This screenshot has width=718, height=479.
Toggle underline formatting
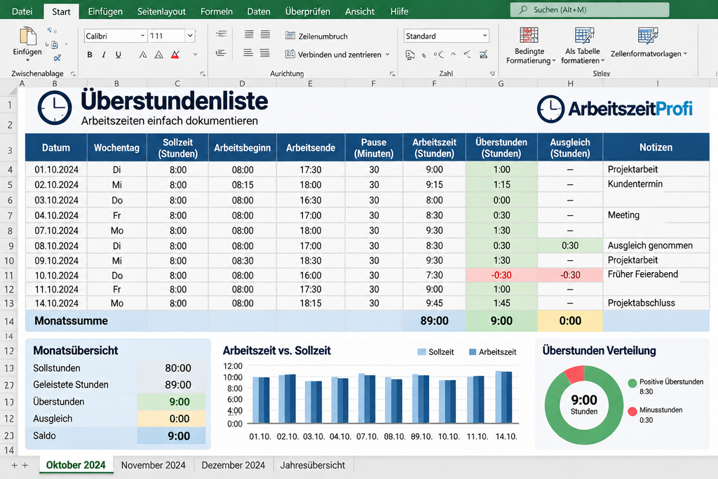[x=118, y=55]
